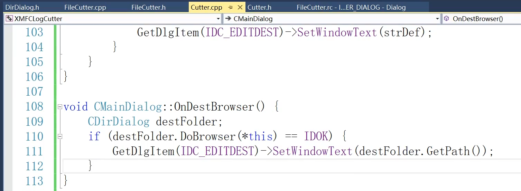Click line number 104 in the margin

34,47
